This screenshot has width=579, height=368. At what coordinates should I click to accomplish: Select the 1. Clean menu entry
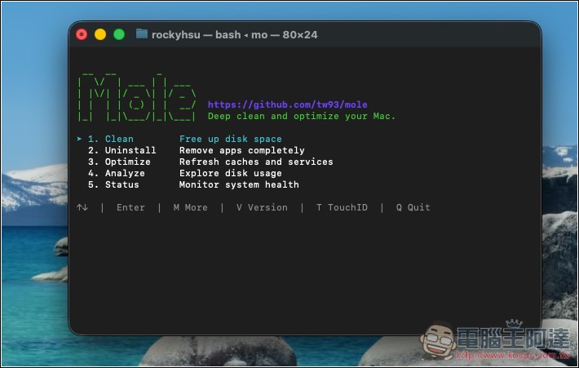pos(110,139)
